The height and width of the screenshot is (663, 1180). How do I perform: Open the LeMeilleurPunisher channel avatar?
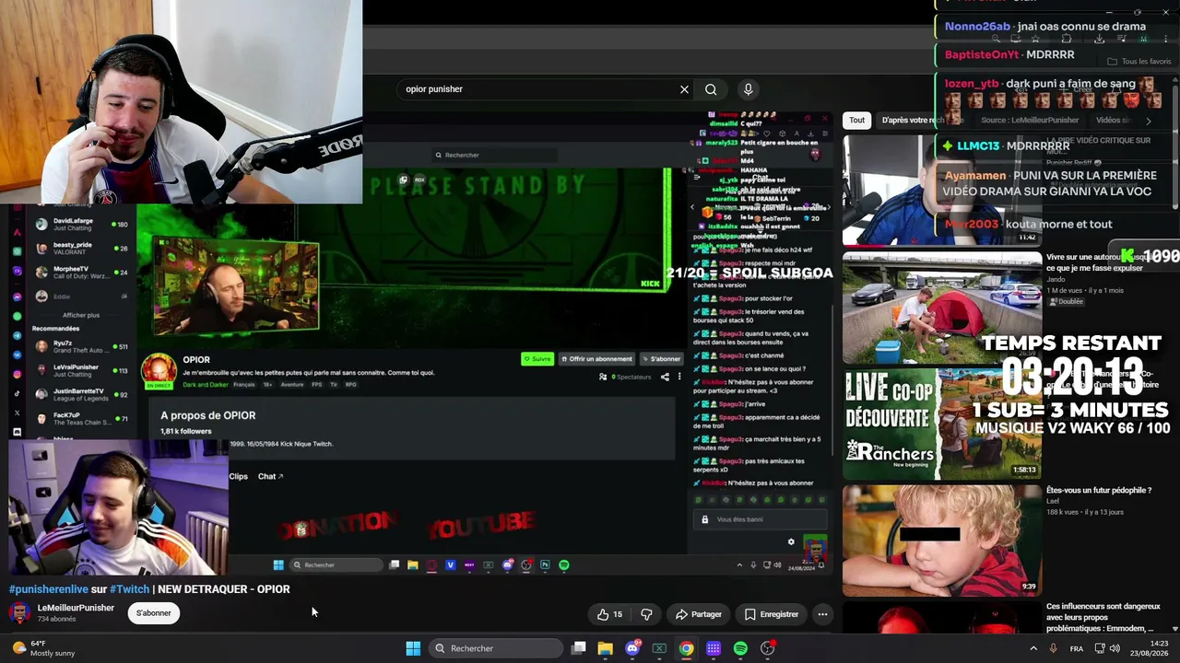pos(19,613)
